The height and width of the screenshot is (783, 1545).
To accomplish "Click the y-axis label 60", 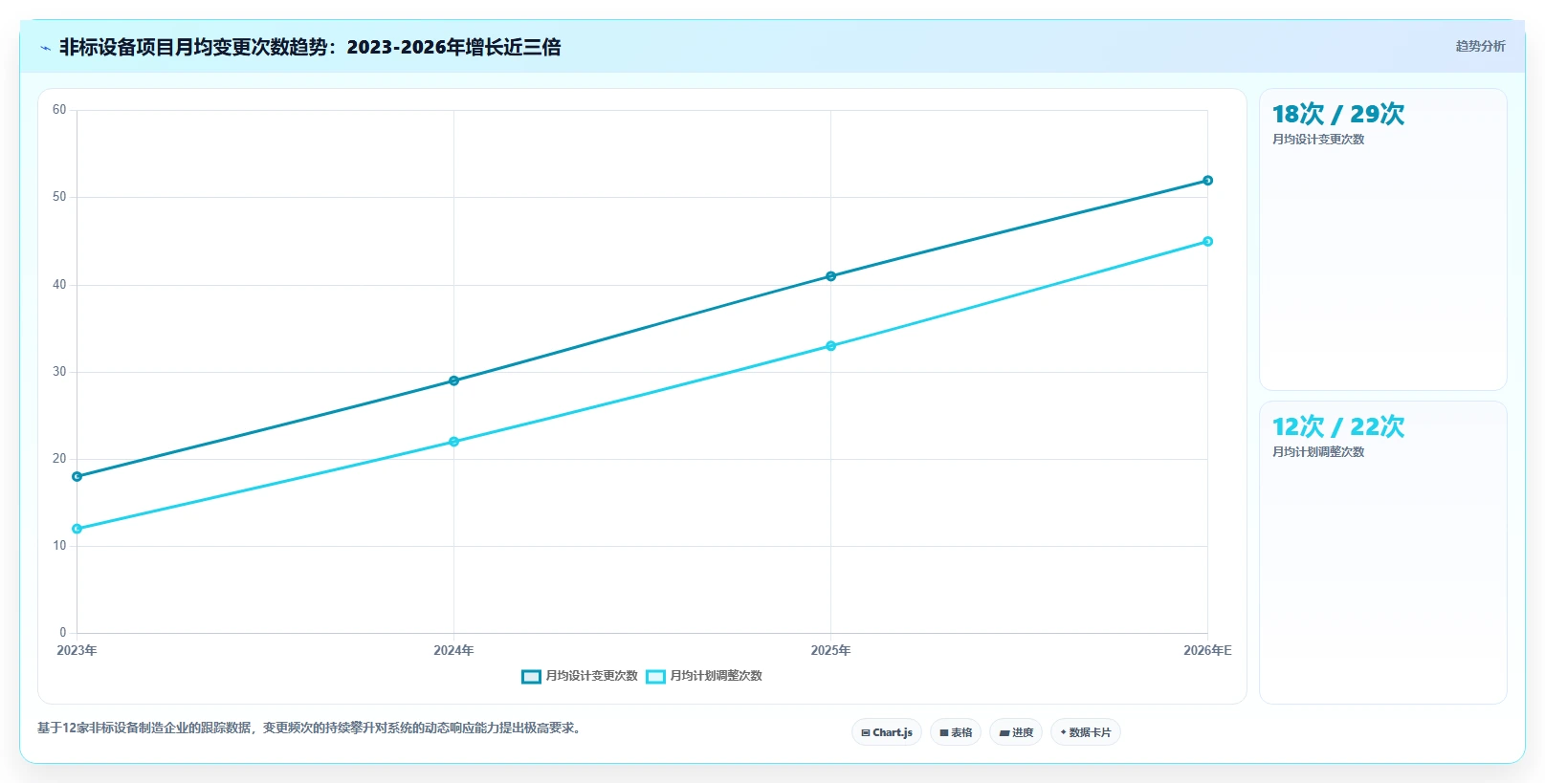I will click(x=59, y=110).
